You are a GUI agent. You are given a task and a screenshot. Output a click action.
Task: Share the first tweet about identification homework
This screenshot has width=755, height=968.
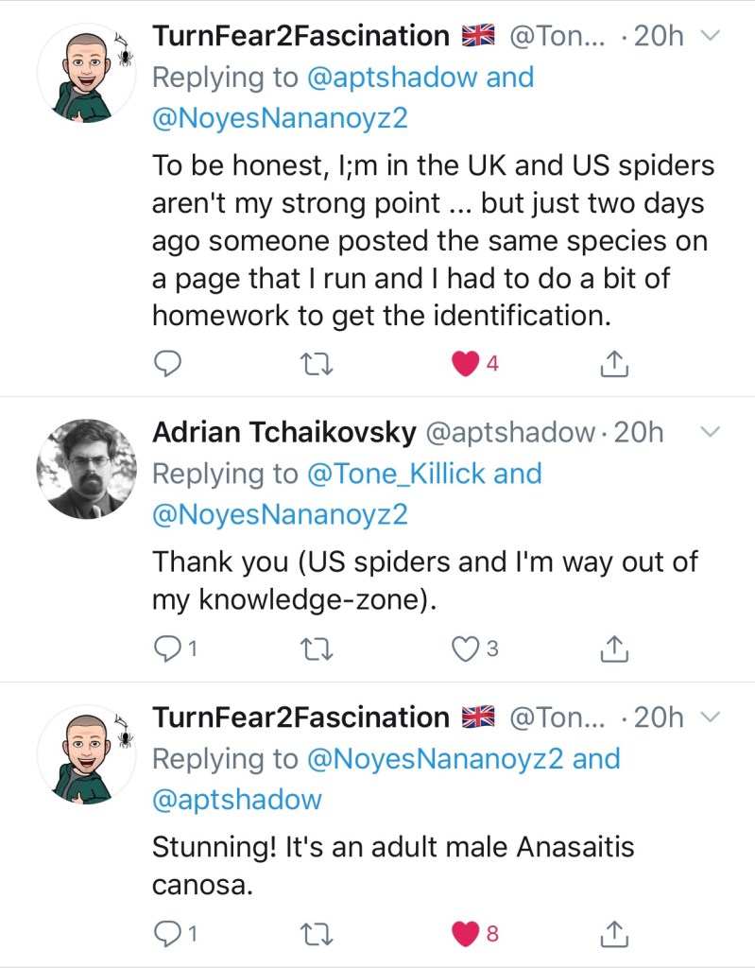click(x=614, y=363)
